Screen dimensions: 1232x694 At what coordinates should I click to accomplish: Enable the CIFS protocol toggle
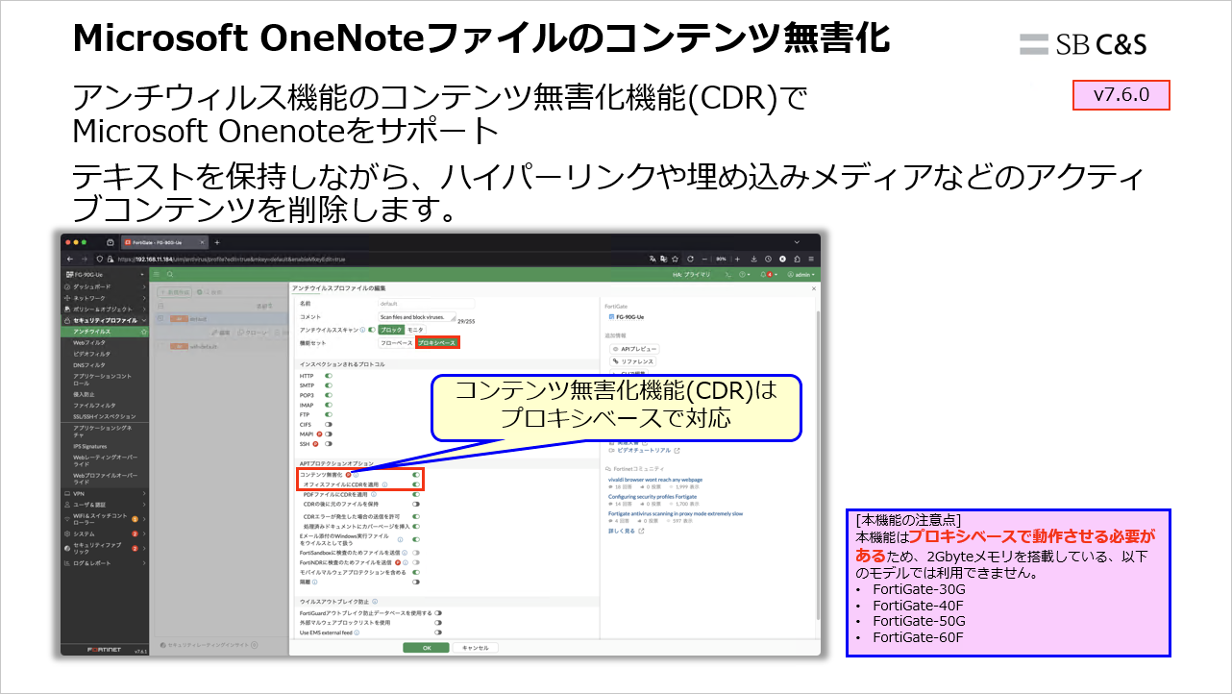[x=328, y=423]
